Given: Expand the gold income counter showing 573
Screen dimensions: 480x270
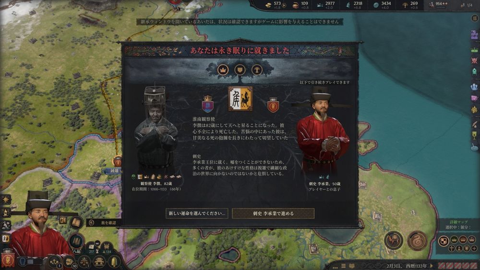Looking at the screenshot, I should [x=275, y=5].
